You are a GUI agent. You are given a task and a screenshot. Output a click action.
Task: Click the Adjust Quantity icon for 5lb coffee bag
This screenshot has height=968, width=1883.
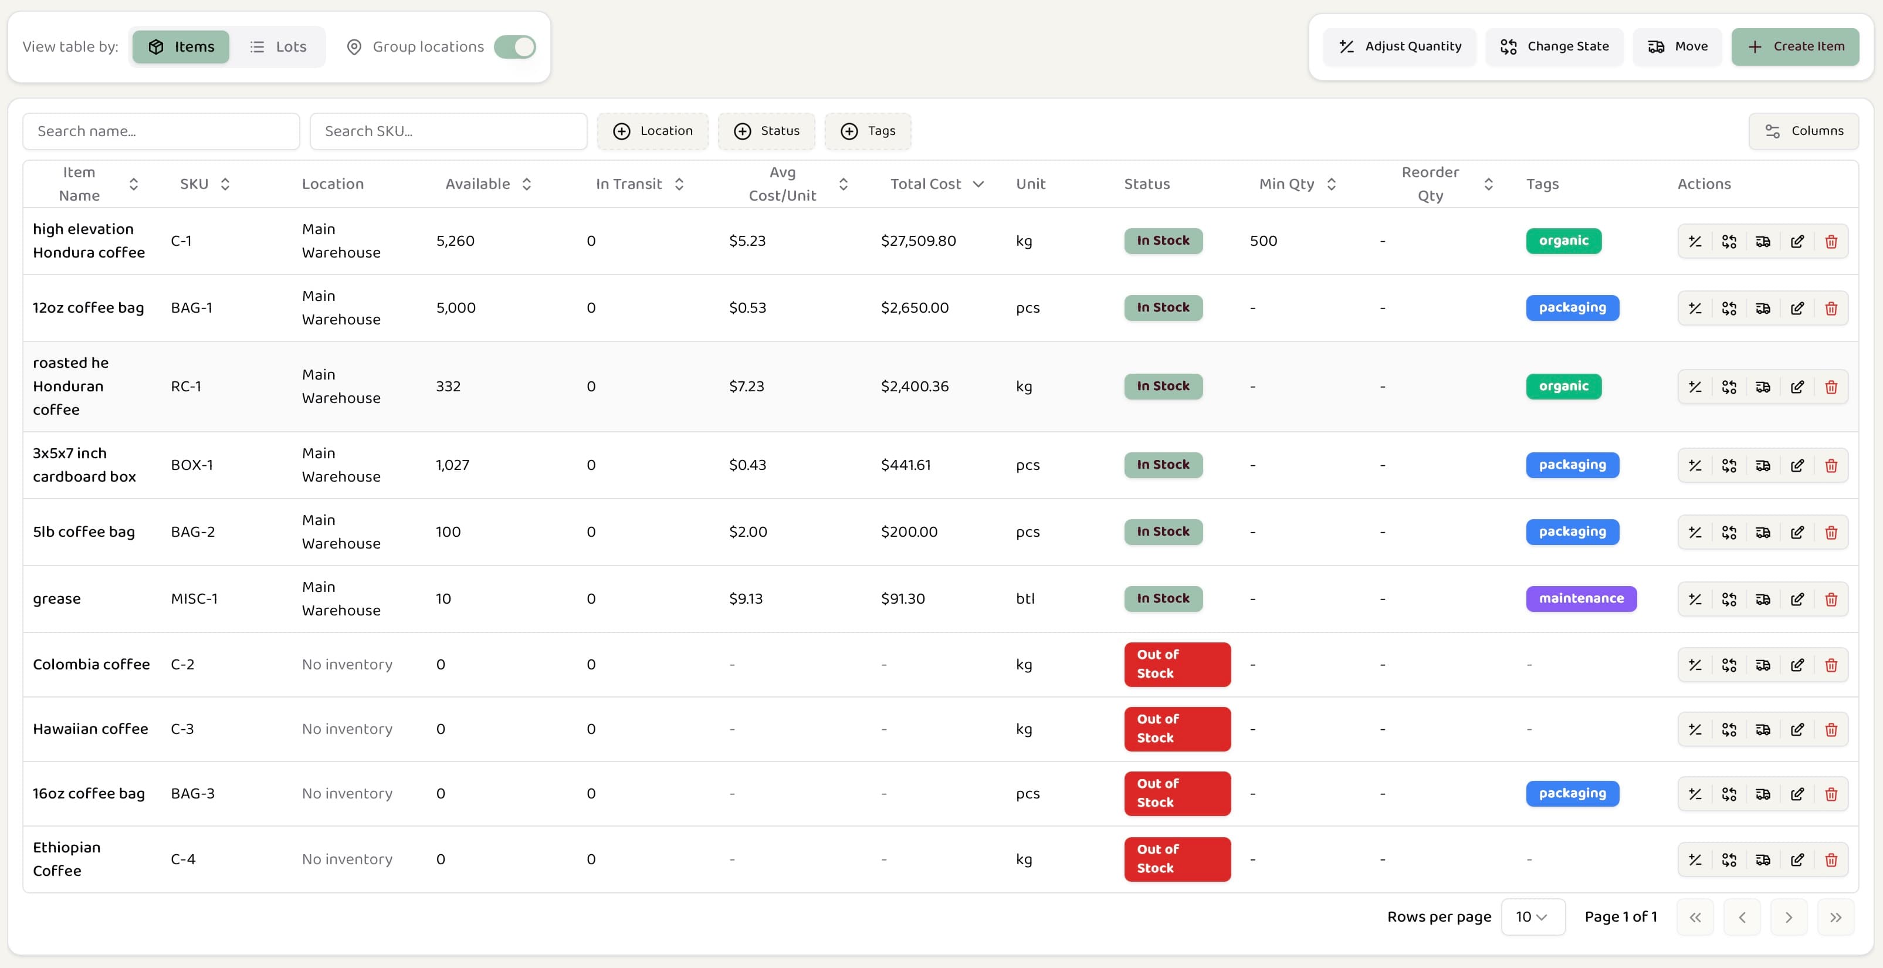pos(1696,532)
